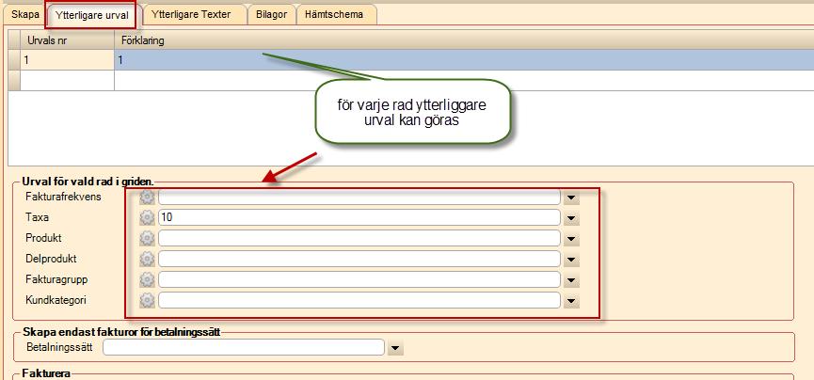Click the empty new-row Urvals nr cell
Image resolution: width=814 pixels, height=380 pixels.
coord(67,81)
